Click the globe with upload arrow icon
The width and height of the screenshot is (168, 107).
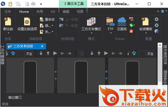157,31
